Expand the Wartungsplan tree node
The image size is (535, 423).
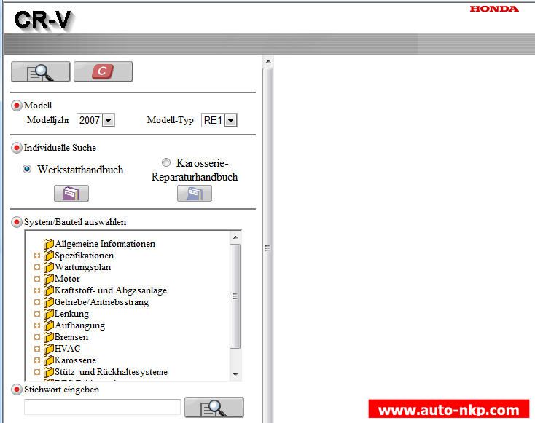point(37,267)
